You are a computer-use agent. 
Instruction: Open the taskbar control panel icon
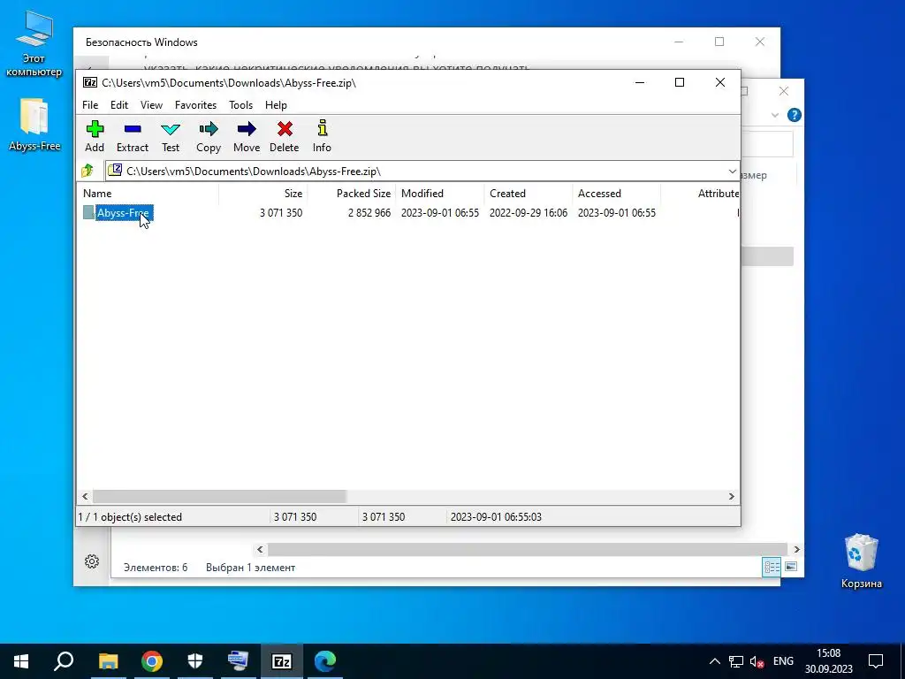pos(239,661)
